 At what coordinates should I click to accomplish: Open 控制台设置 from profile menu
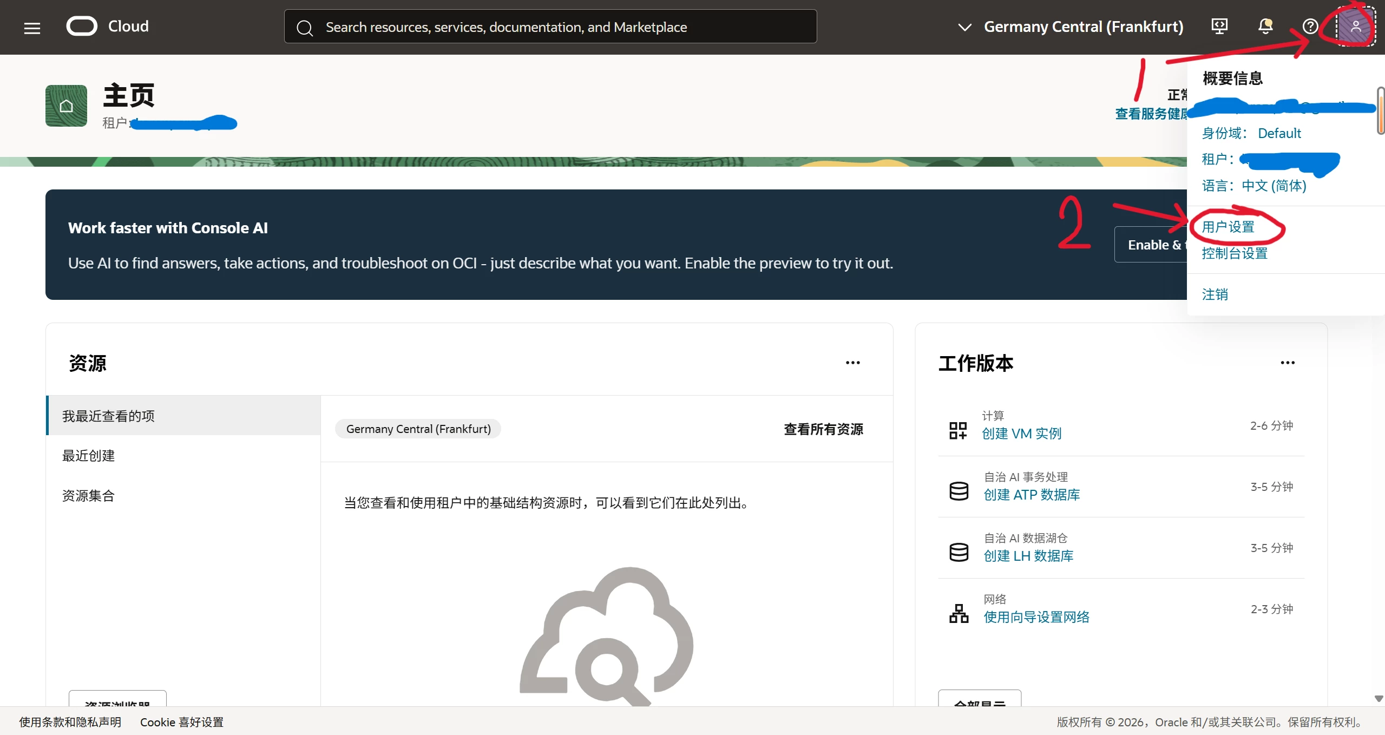click(x=1235, y=253)
